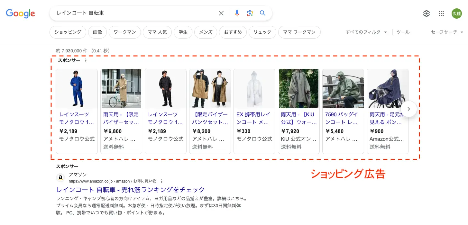Image resolution: width=468 pixels, height=225 pixels.
Task: Click the アマゾン advertiser name
Action: 78,175
